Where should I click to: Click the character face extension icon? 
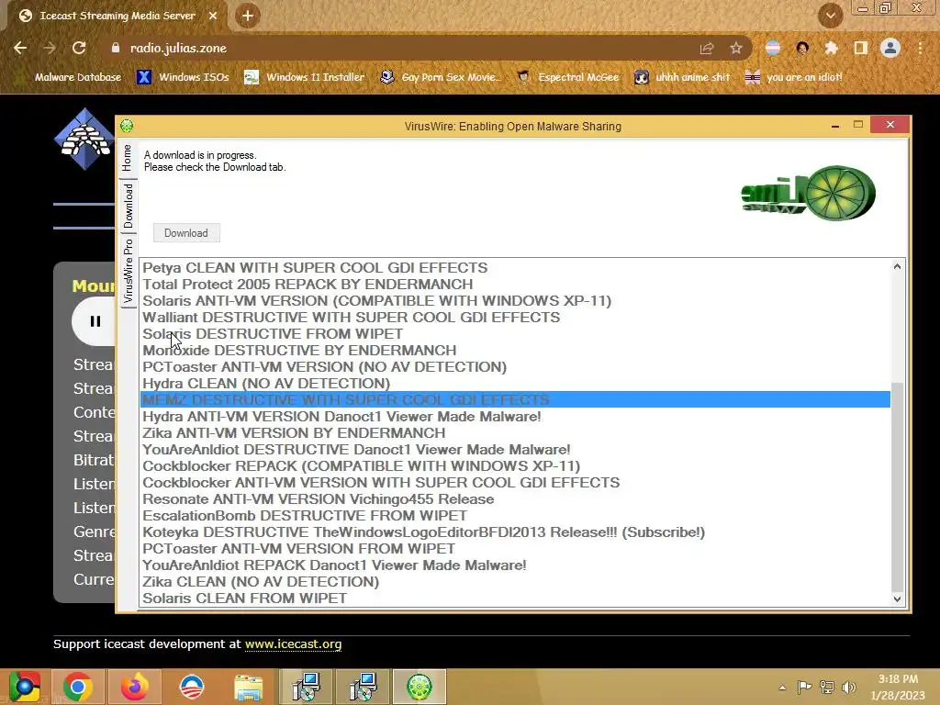pyautogui.click(x=802, y=48)
